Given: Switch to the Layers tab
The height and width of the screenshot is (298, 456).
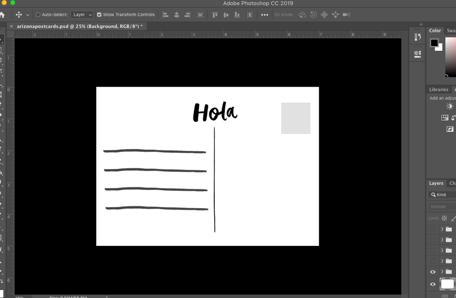Looking at the screenshot, I should (436, 183).
